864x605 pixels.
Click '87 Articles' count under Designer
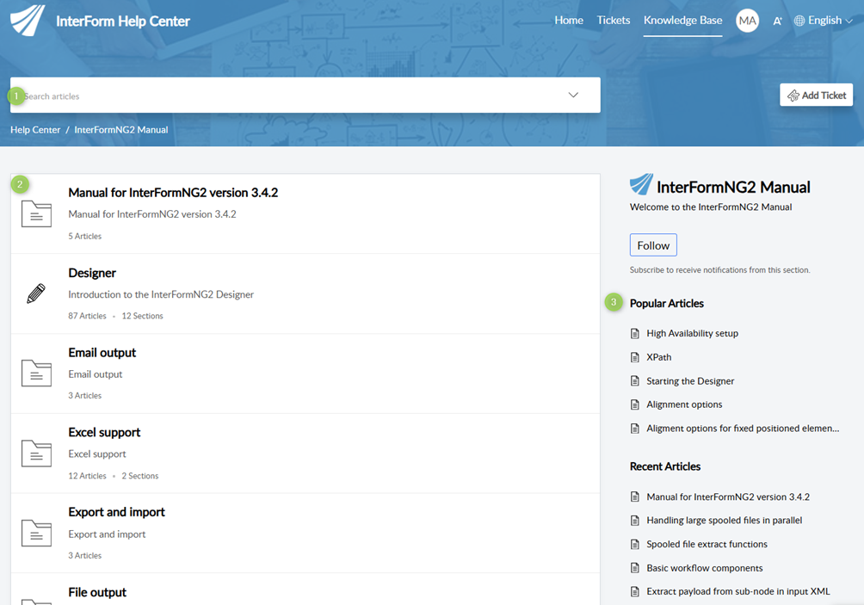coord(87,316)
